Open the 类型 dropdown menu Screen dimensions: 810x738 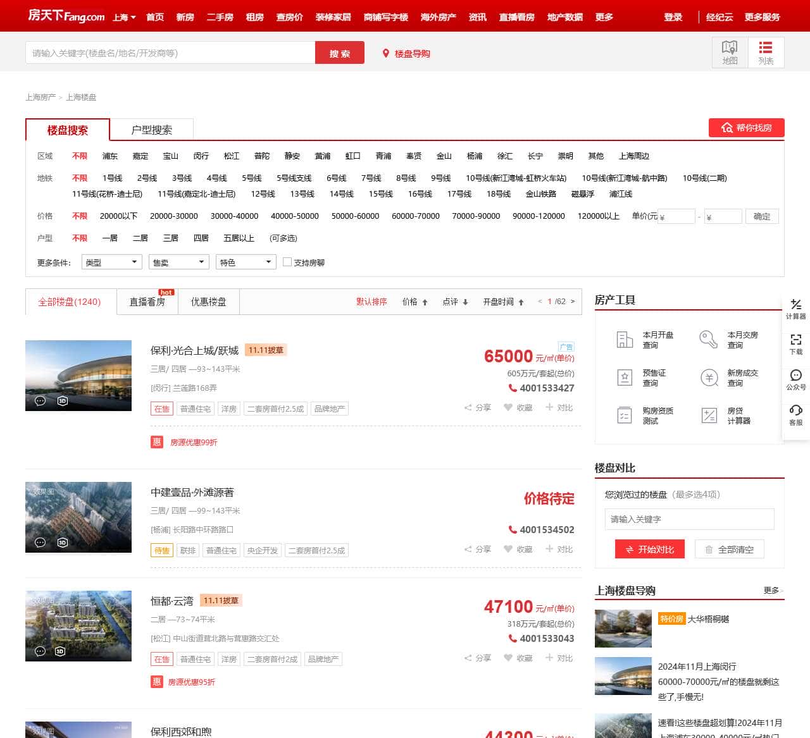[111, 261]
